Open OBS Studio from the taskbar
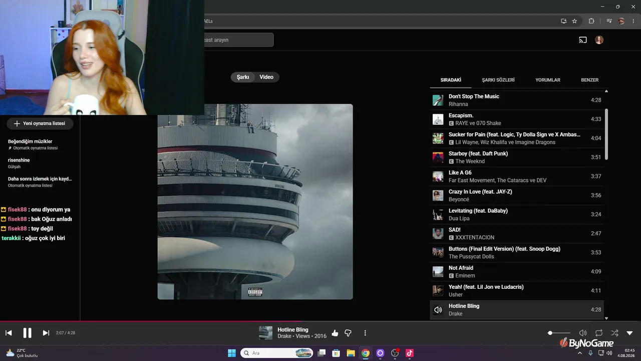 [x=395, y=353]
